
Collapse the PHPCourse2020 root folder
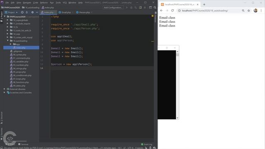pos(5,17)
